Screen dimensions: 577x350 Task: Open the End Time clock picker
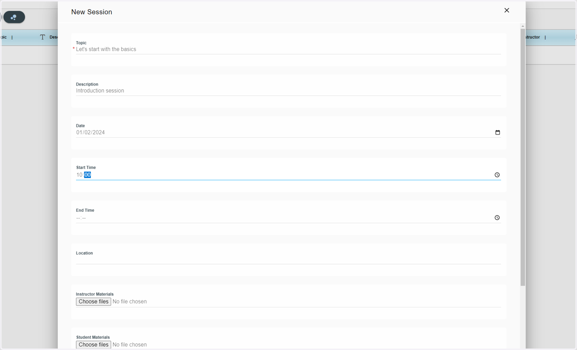coord(497,217)
